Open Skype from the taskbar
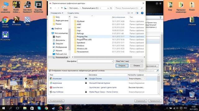Viewport: 199px width, 111px height. pos(39,108)
